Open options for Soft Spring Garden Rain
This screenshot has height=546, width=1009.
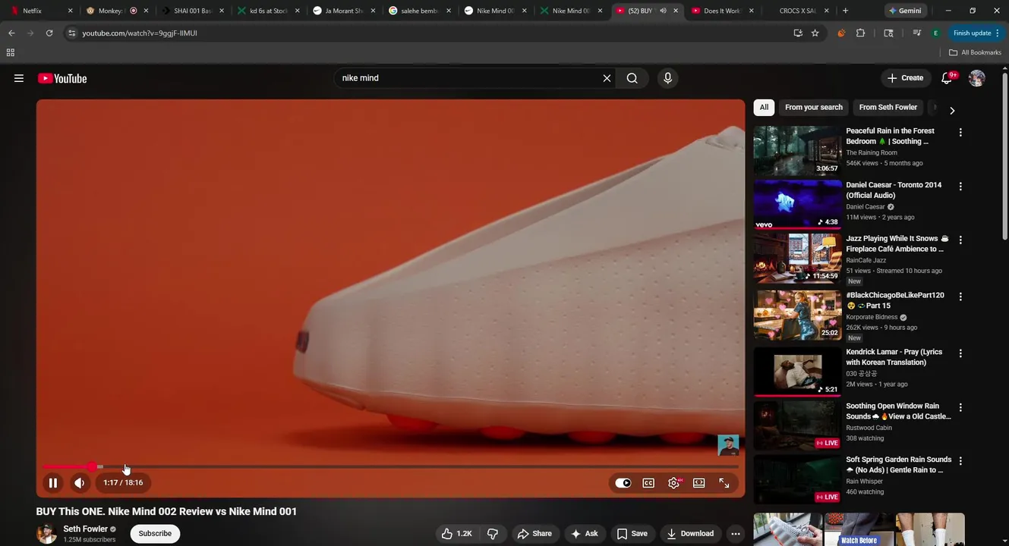[960, 460]
